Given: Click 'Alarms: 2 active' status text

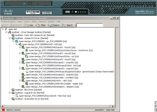Looking at the screenshot, I should pos(13,110).
